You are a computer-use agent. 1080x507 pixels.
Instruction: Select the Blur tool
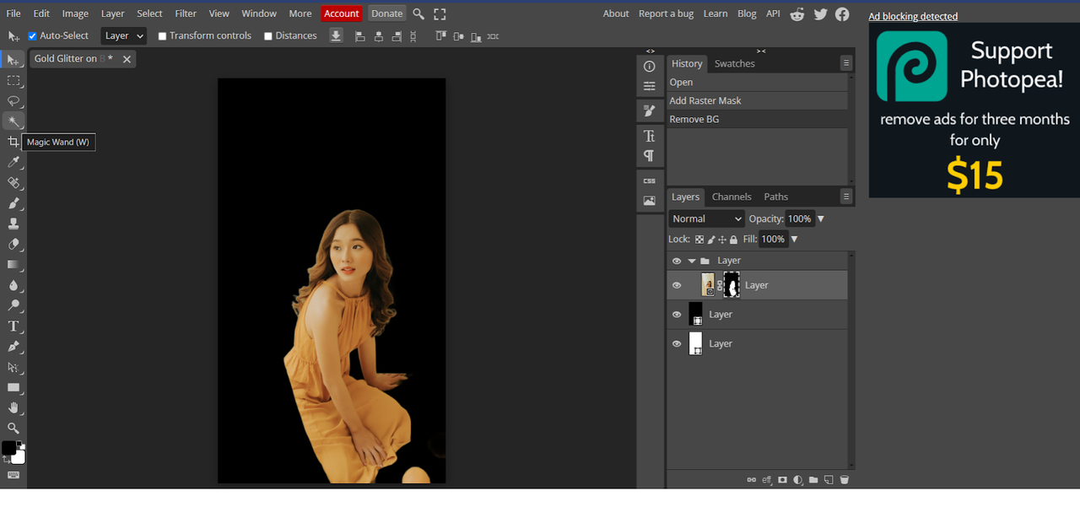point(13,285)
